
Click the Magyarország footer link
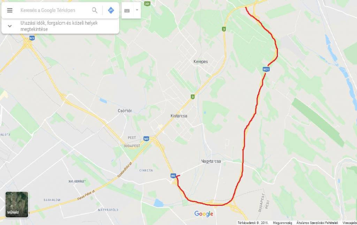[282, 223]
